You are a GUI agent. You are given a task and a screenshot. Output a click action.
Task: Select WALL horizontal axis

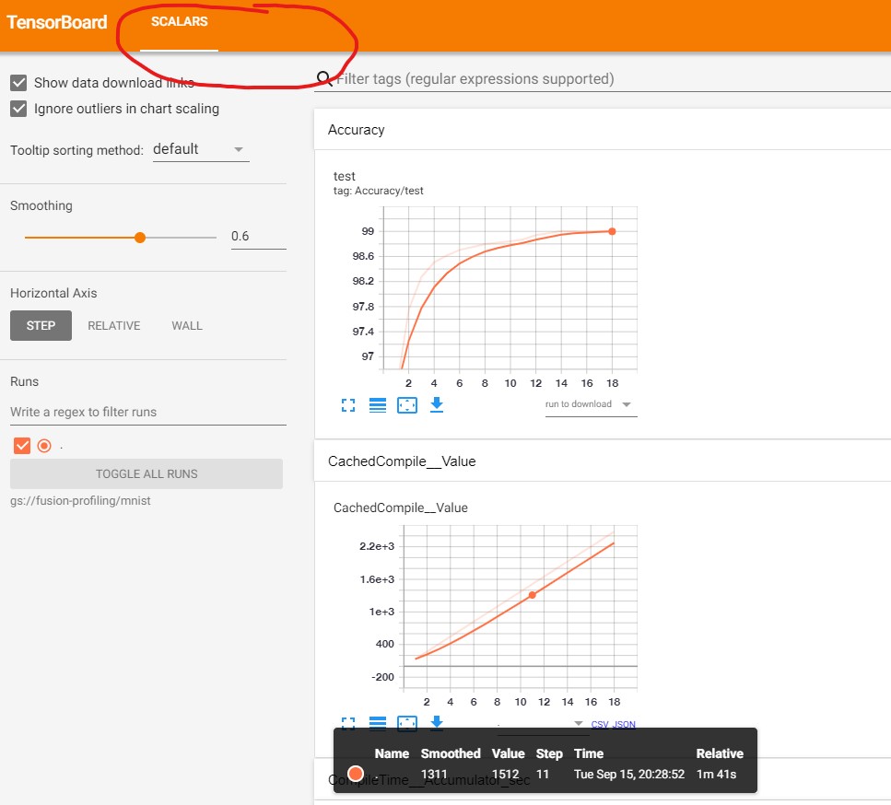coord(187,325)
